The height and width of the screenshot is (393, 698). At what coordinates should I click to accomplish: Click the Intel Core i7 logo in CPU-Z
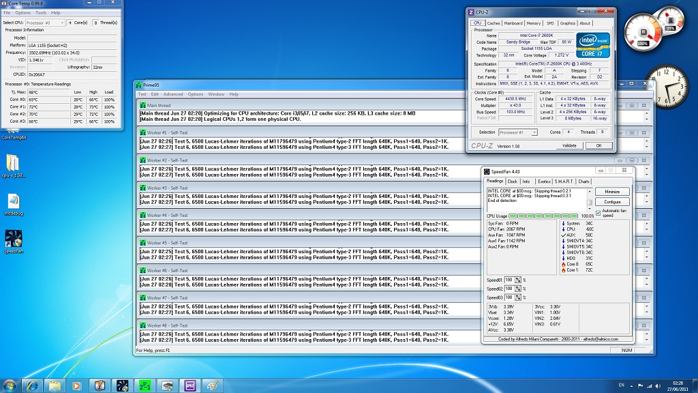click(x=592, y=46)
